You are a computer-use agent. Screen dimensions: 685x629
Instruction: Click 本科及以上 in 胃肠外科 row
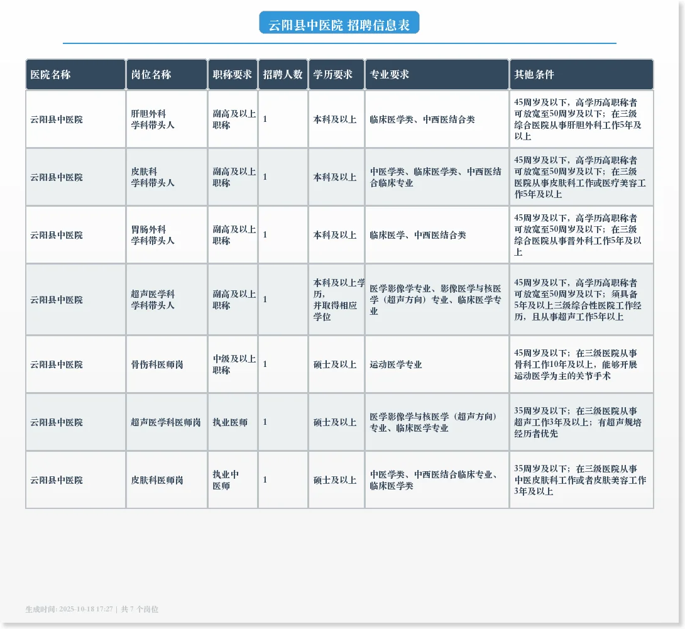pyautogui.click(x=336, y=234)
